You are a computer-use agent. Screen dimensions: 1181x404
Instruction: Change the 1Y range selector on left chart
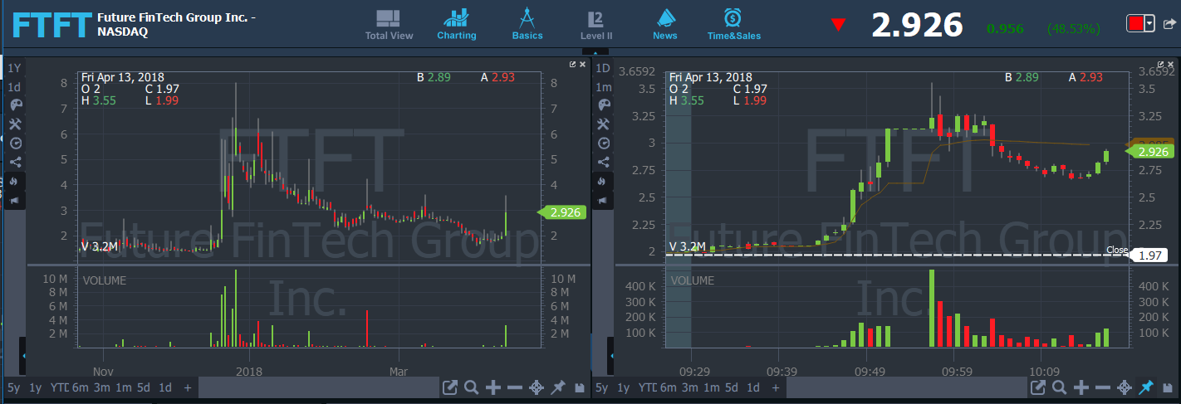pyautogui.click(x=15, y=68)
